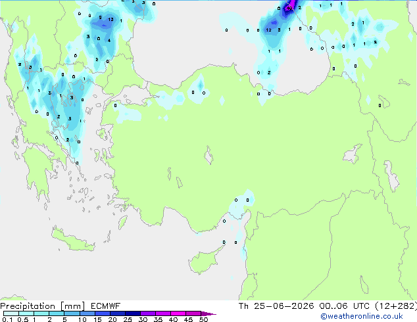Image resolution: width=417 pixels, height=322 pixels.
Task: Click the map value '13' in blue rain area
Action: (110, 20)
